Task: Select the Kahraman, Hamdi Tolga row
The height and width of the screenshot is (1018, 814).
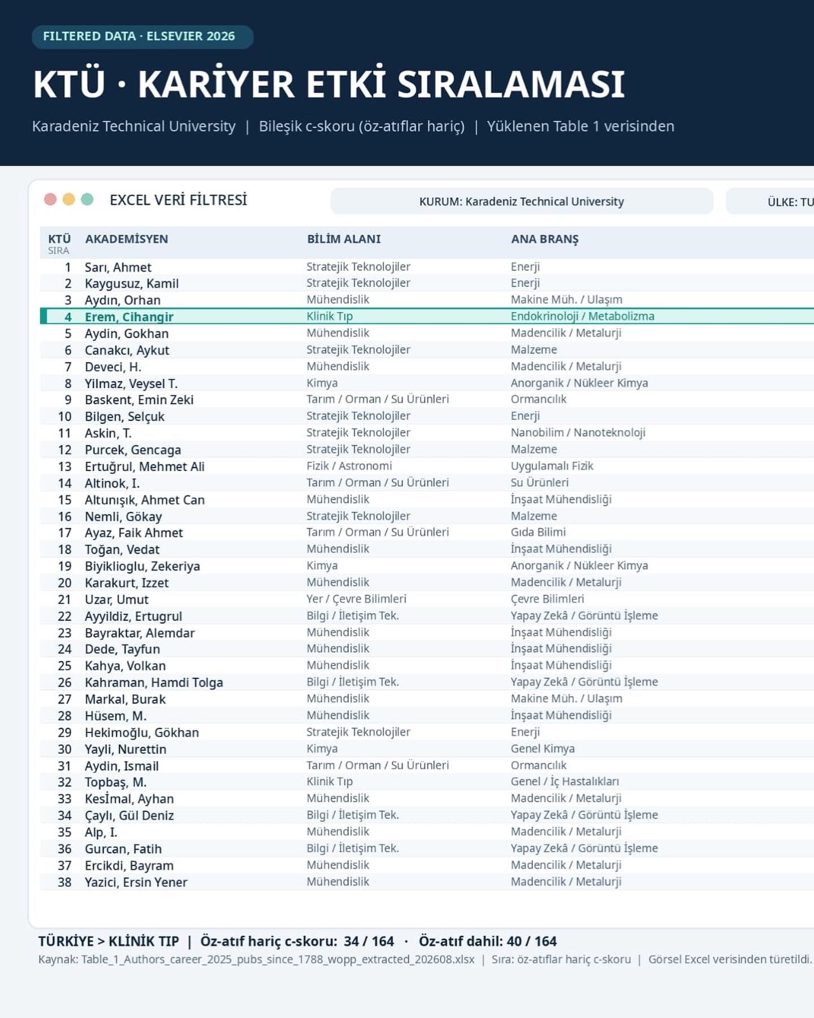Action: tap(427, 683)
